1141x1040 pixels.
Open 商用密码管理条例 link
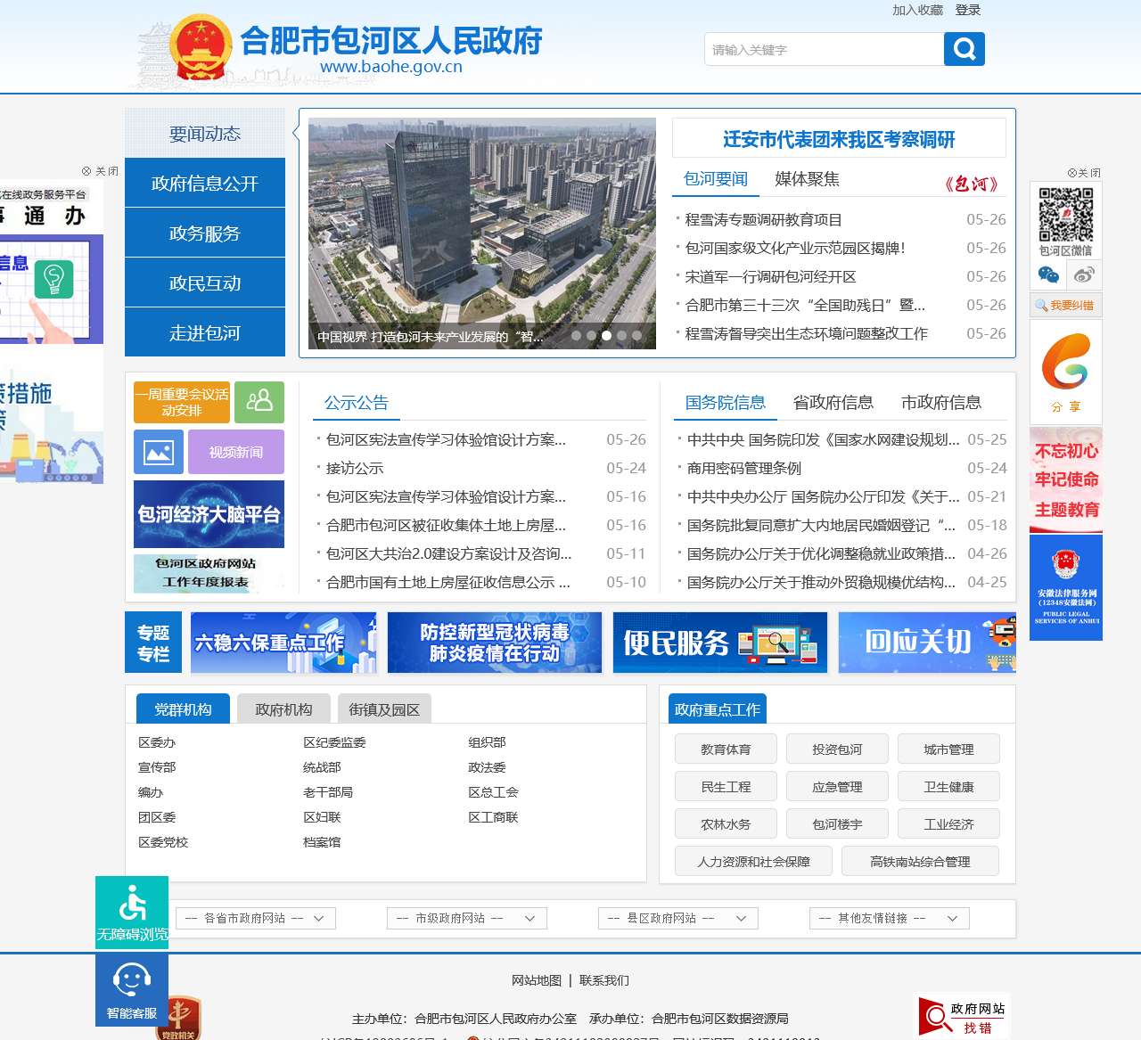[x=744, y=468]
